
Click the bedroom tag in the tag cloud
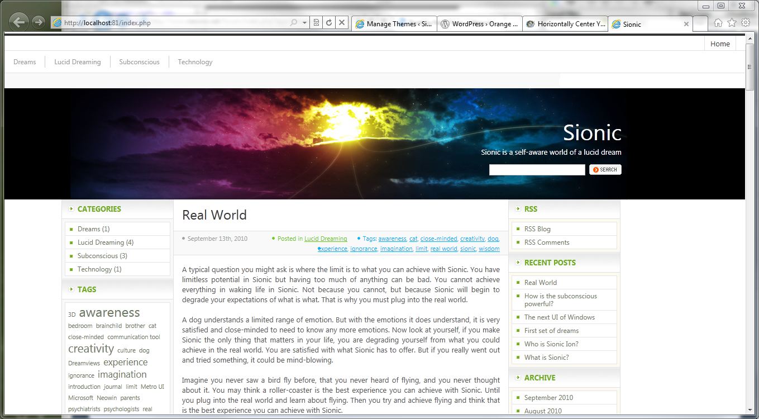(x=80, y=326)
